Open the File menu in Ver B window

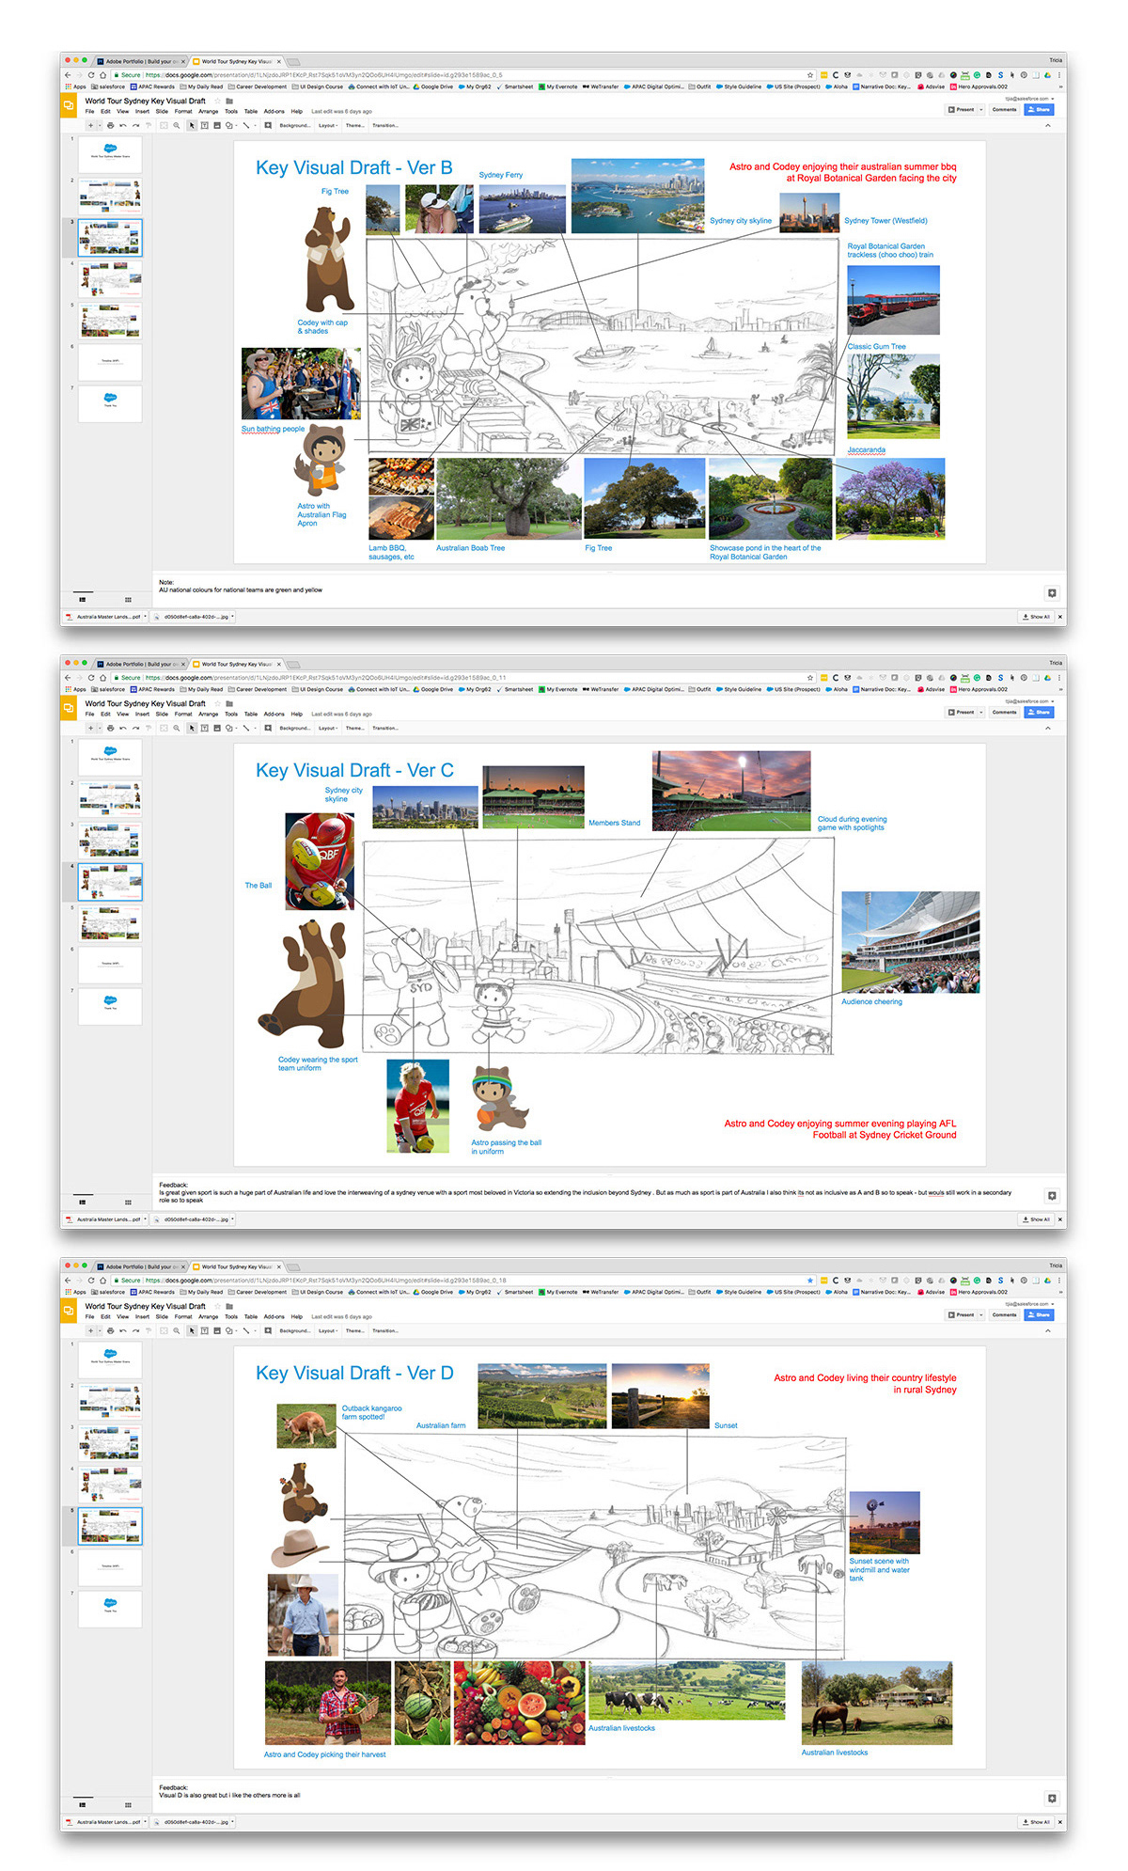point(89,111)
